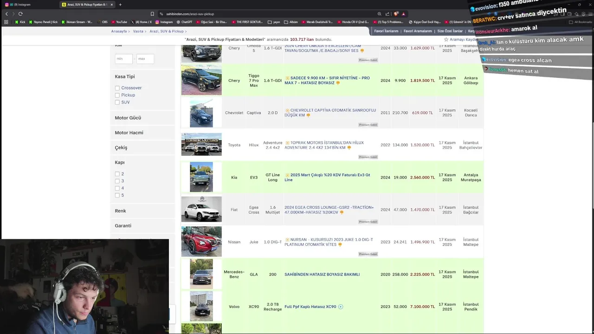
Task: Click the bookmark icon beside the address bar
Action: [152, 14]
